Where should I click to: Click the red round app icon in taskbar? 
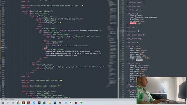click(x=76, y=103)
